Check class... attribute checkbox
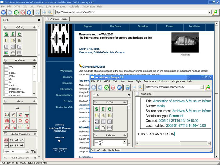The image size is (220, 165). (6, 73)
